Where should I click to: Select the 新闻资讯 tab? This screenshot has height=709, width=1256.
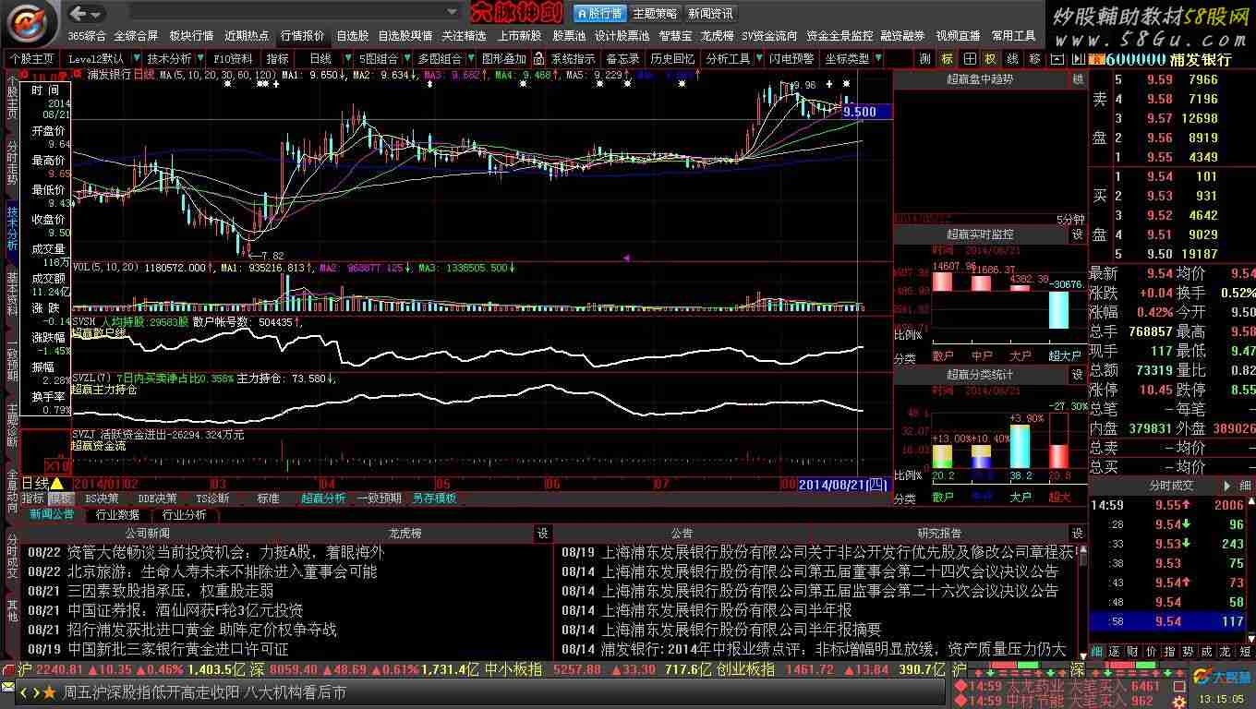click(x=710, y=13)
